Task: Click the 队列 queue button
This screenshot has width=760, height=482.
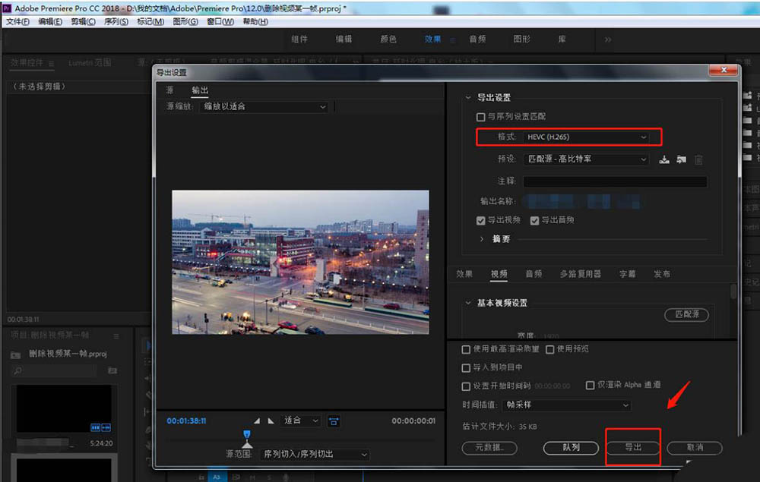Action: click(570, 448)
